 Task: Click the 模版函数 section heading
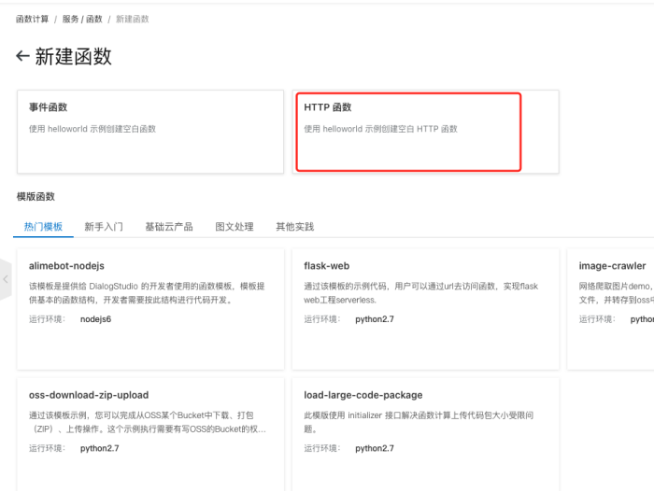(x=36, y=197)
